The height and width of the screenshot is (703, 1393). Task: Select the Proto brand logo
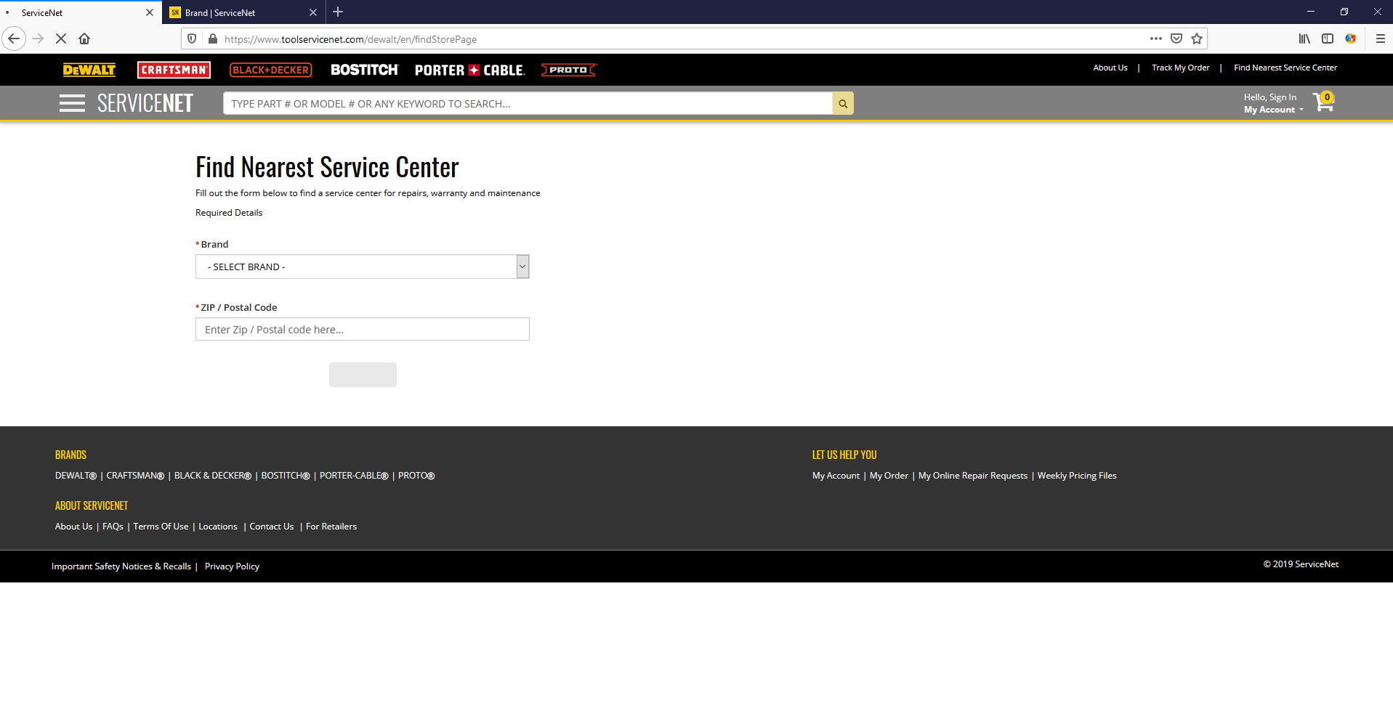568,69
